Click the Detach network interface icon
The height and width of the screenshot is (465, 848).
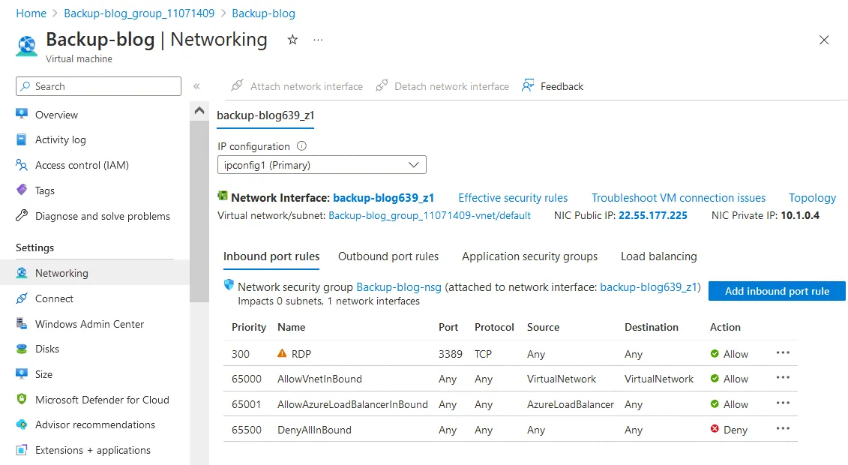click(382, 85)
